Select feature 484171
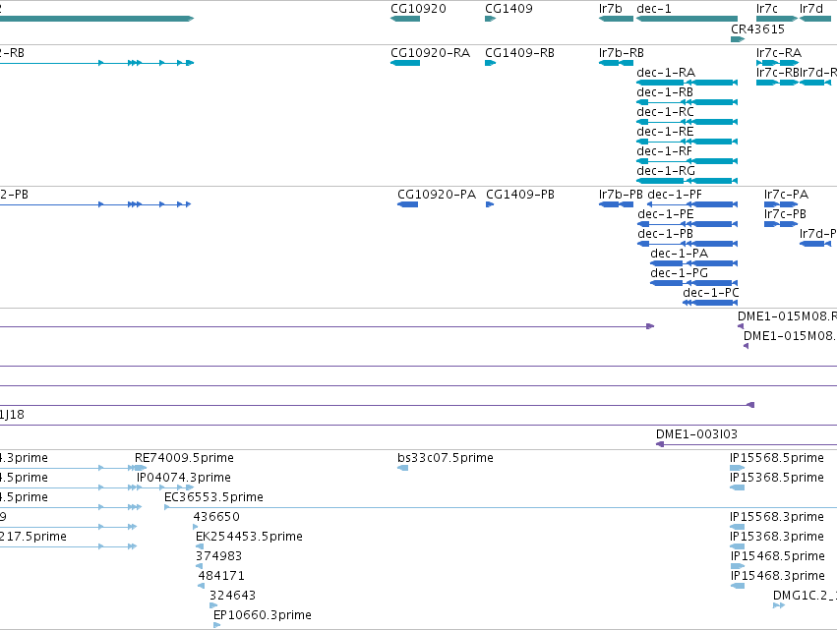This screenshot has height=630, width=837. 202,586
